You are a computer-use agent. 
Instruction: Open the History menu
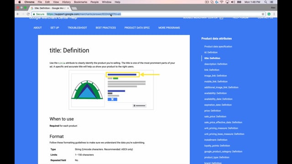[66, 2]
